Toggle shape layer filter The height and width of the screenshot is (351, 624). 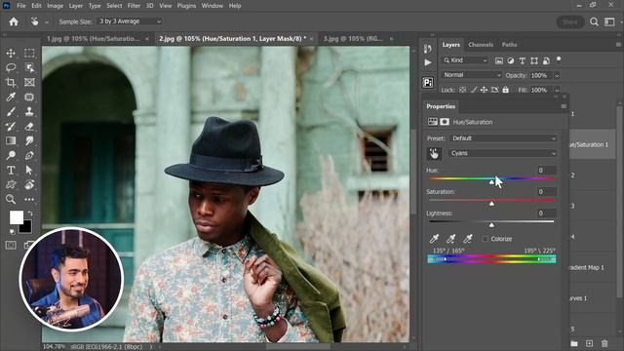[x=534, y=60]
